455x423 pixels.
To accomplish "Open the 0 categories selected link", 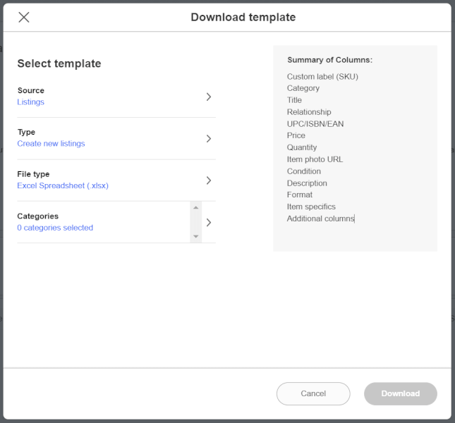I will [x=55, y=228].
